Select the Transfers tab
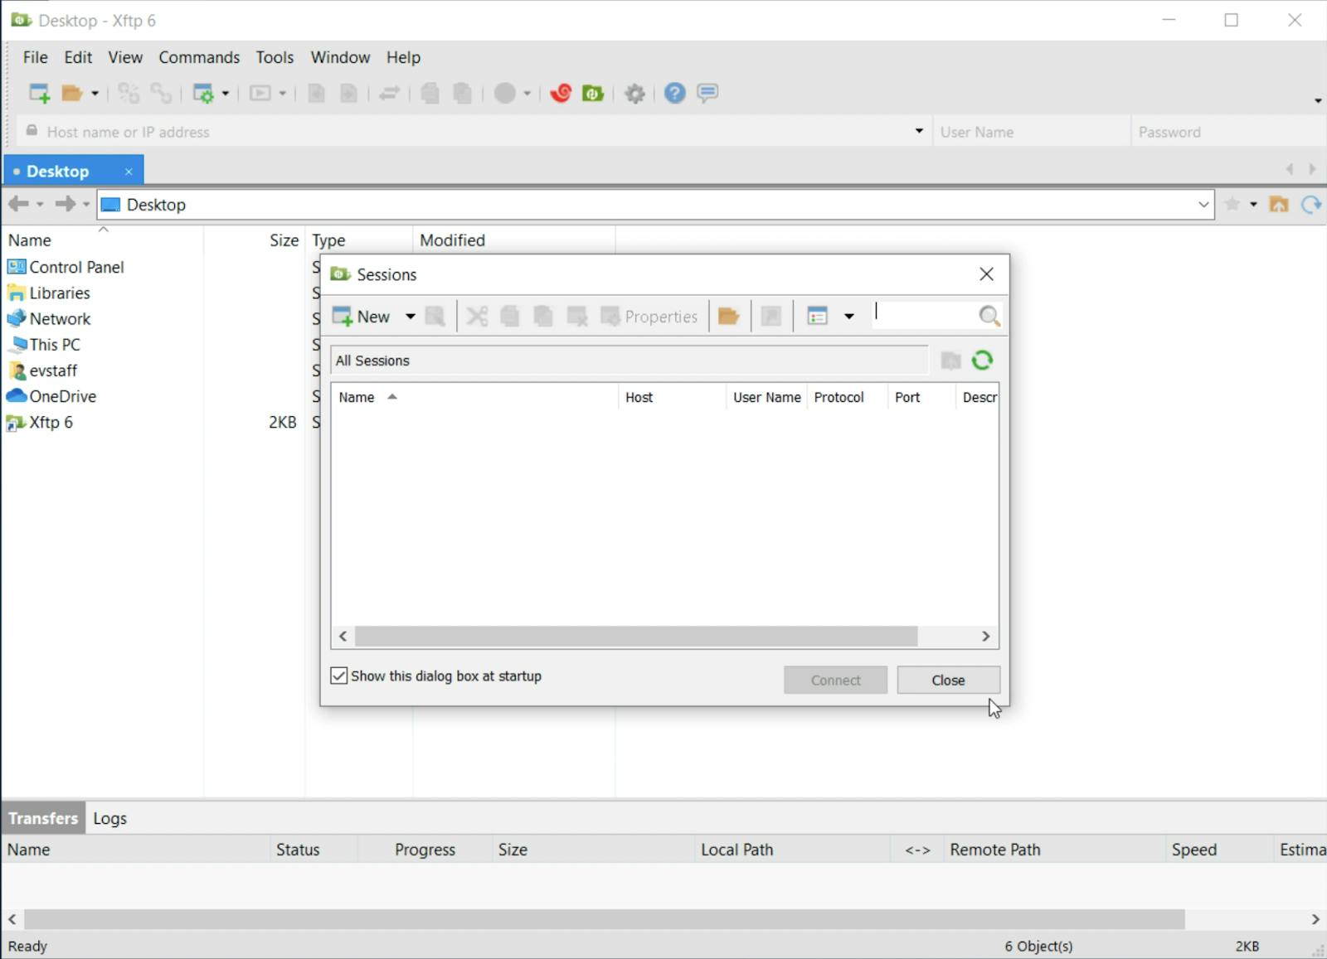The image size is (1327, 959). coord(43,818)
